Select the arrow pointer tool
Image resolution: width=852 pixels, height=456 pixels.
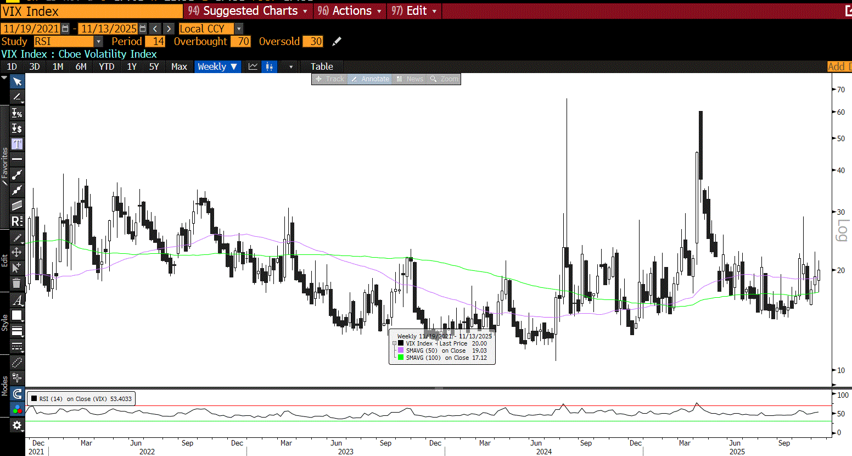click(x=17, y=82)
